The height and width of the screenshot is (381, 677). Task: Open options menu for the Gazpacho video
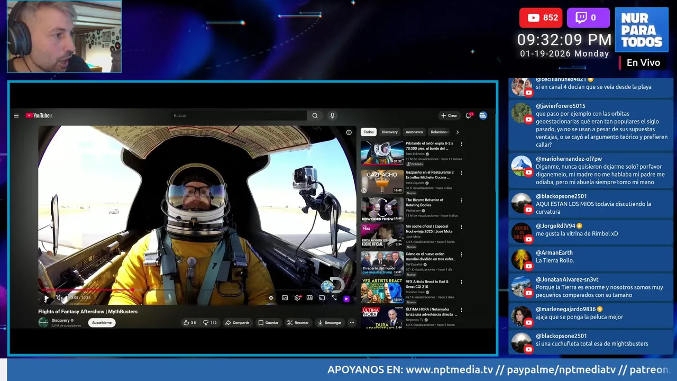(x=461, y=173)
